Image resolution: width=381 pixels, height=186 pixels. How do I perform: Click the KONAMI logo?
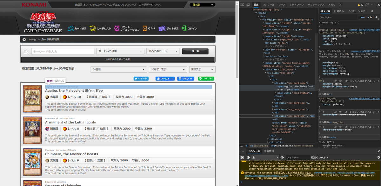click(x=34, y=5)
